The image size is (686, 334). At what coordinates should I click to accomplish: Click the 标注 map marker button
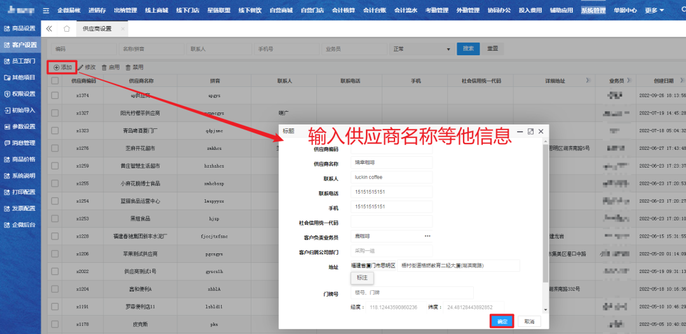coord(363,278)
